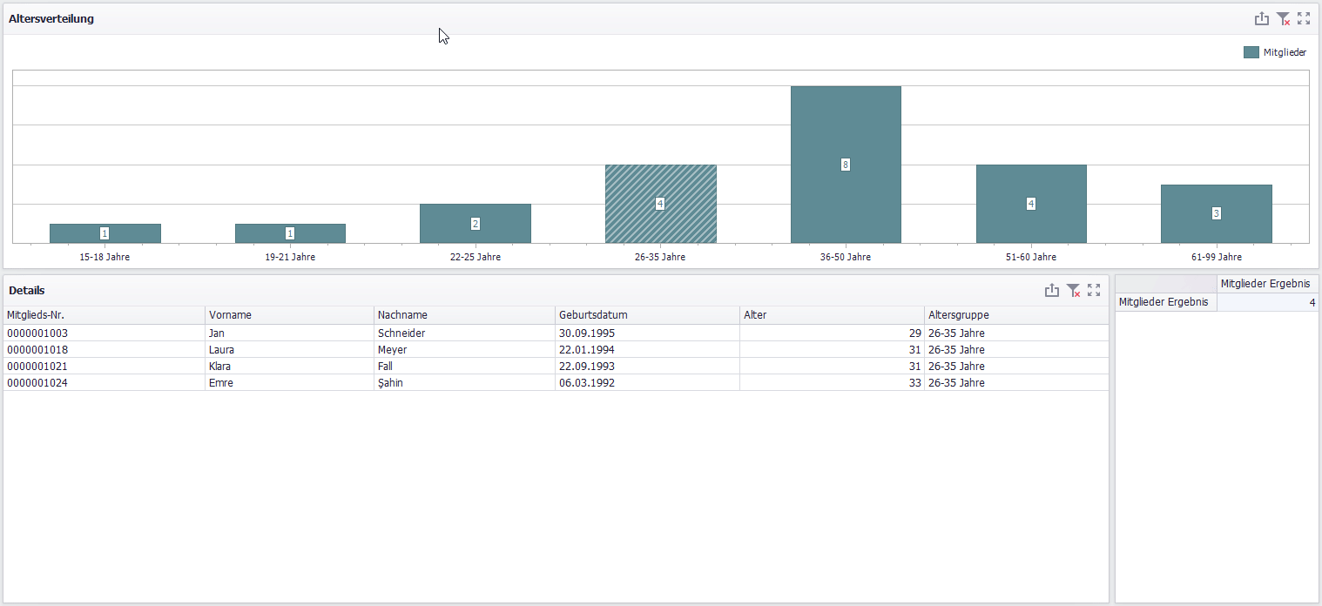Select the 36-50 Jahre bar
The width and height of the screenshot is (1322, 606).
pyautogui.click(x=845, y=165)
